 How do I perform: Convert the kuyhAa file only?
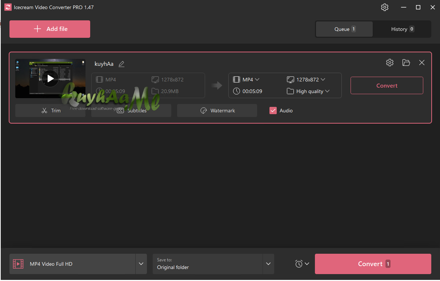point(387,85)
